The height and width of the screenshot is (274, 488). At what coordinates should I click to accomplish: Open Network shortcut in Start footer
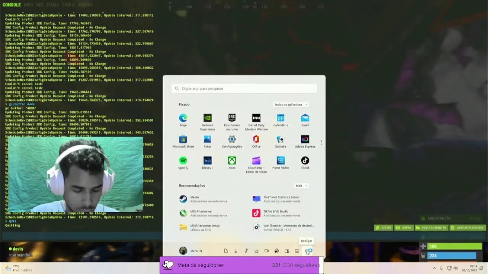click(x=277, y=251)
